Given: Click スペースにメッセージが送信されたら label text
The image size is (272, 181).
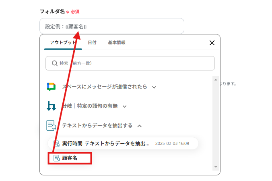Looking at the screenshot, I should pos(105,87).
